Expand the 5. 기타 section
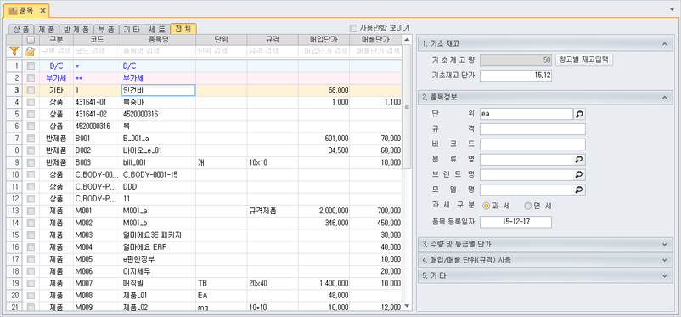The width and height of the screenshot is (681, 317). pyautogui.click(x=664, y=275)
